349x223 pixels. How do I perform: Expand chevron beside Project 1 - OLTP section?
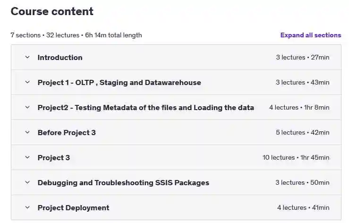(27, 82)
